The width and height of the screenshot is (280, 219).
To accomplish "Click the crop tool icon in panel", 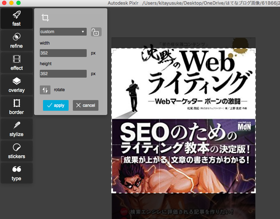I will (45, 17).
